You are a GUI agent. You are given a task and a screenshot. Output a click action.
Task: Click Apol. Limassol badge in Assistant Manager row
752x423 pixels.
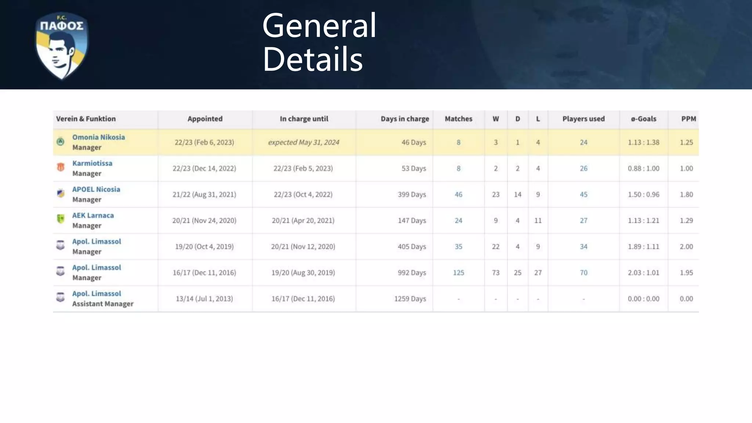pyautogui.click(x=61, y=298)
